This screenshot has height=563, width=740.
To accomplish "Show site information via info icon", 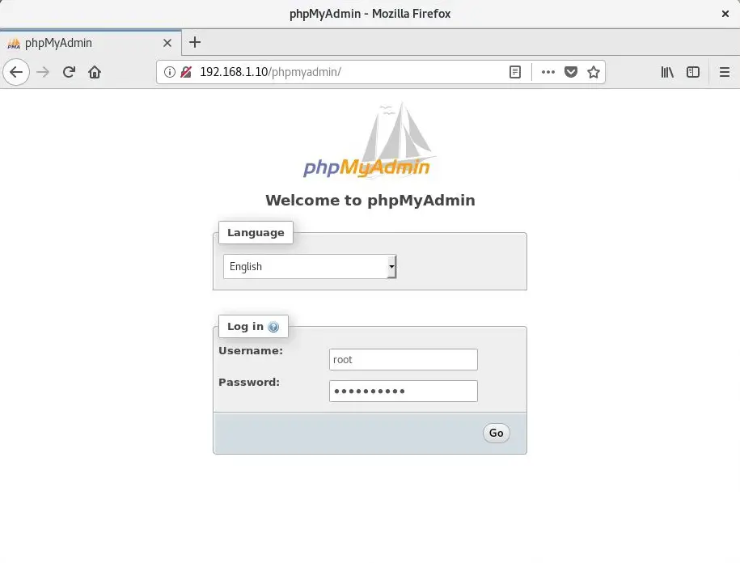I will 169,72.
